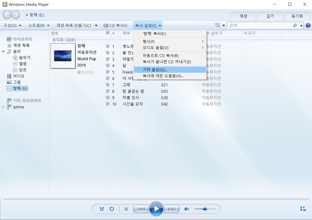
Task: Open the search options dropdown arrow
Action: click(x=301, y=25)
